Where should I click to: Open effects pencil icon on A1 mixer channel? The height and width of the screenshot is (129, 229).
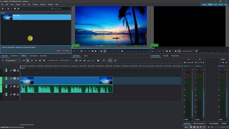(x=193, y=62)
